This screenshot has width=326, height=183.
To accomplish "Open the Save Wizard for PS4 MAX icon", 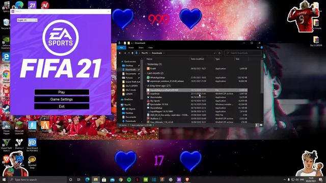I will 32,145.
